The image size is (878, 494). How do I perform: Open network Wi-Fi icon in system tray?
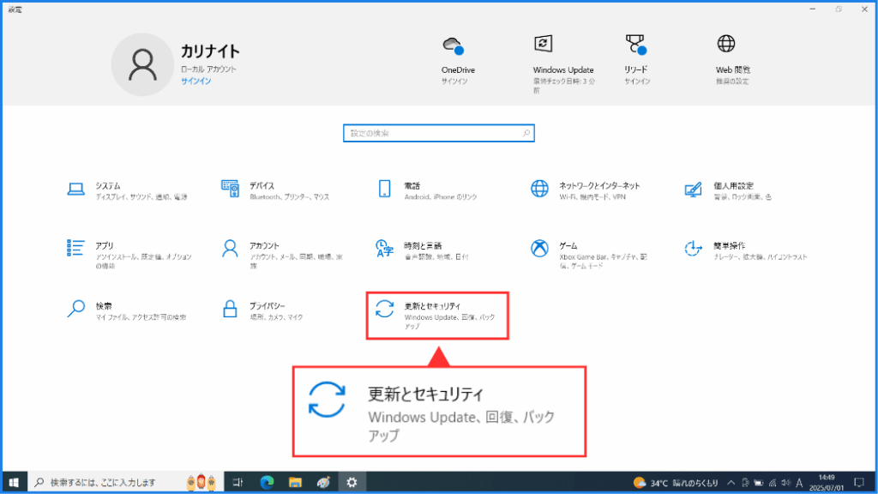(773, 483)
